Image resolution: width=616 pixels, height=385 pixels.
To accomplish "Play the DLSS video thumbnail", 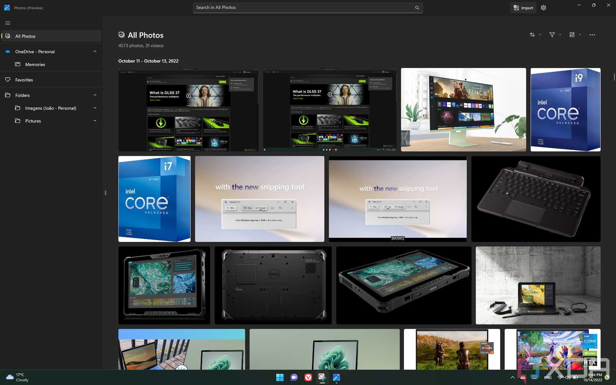I will coord(188,96).
